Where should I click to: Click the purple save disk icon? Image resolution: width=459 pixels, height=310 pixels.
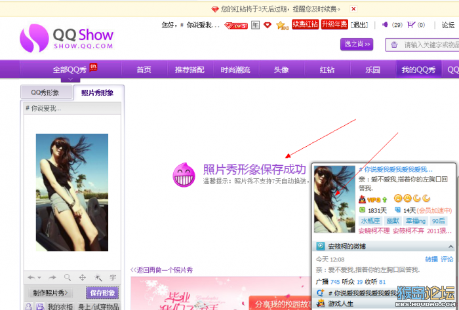click(x=39, y=306)
